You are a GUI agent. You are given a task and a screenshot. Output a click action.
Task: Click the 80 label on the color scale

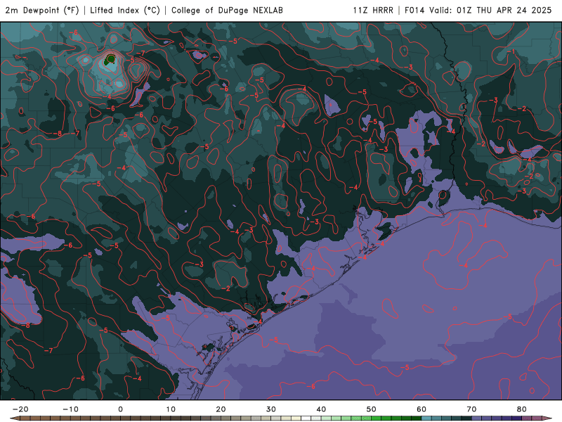click(x=522, y=409)
